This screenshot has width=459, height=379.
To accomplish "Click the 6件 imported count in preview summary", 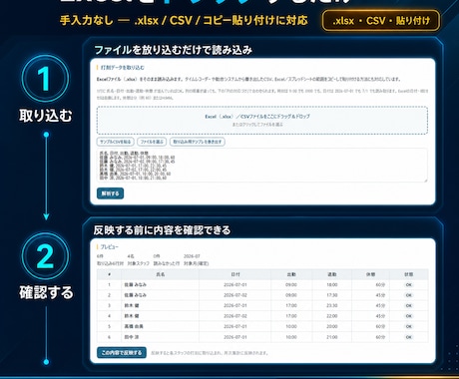I will coord(100,256).
